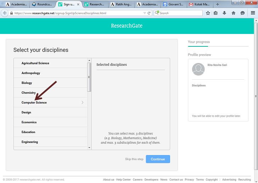Click the search engine magnifier icon
Viewport: 258px width, 183px height.
point(157,13)
